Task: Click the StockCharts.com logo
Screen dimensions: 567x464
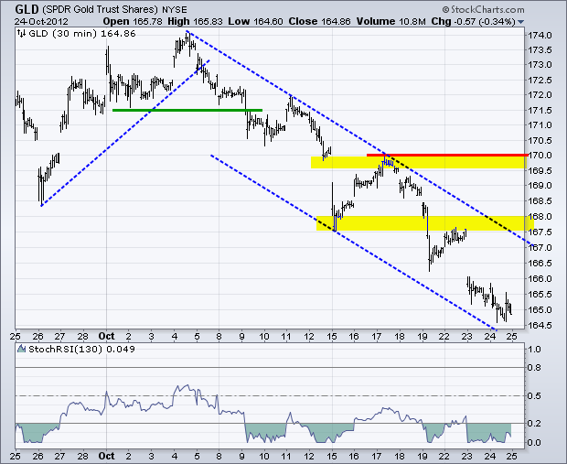Action: click(x=483, y=9)
